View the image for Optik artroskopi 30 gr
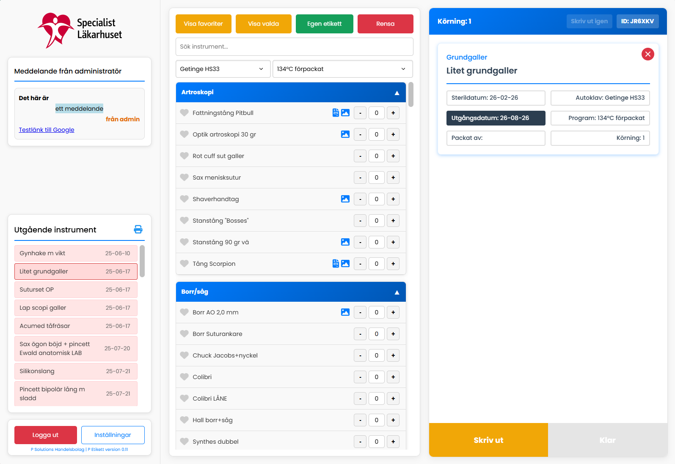Screen dimensions: 675x464 click(x=345, y=134)
